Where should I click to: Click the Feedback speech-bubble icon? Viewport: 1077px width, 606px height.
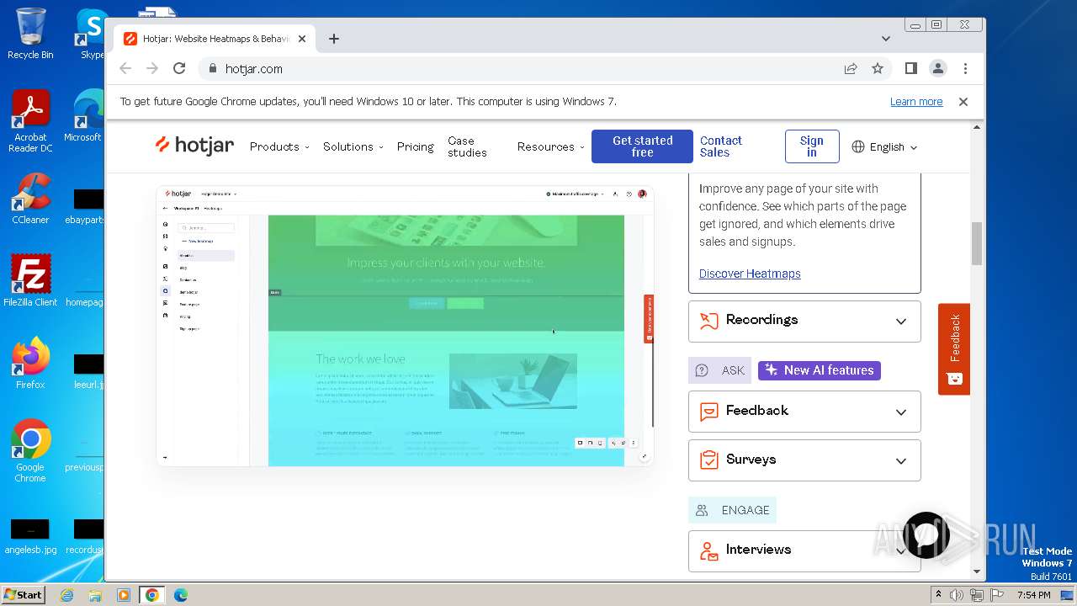(x=709, y=412)
